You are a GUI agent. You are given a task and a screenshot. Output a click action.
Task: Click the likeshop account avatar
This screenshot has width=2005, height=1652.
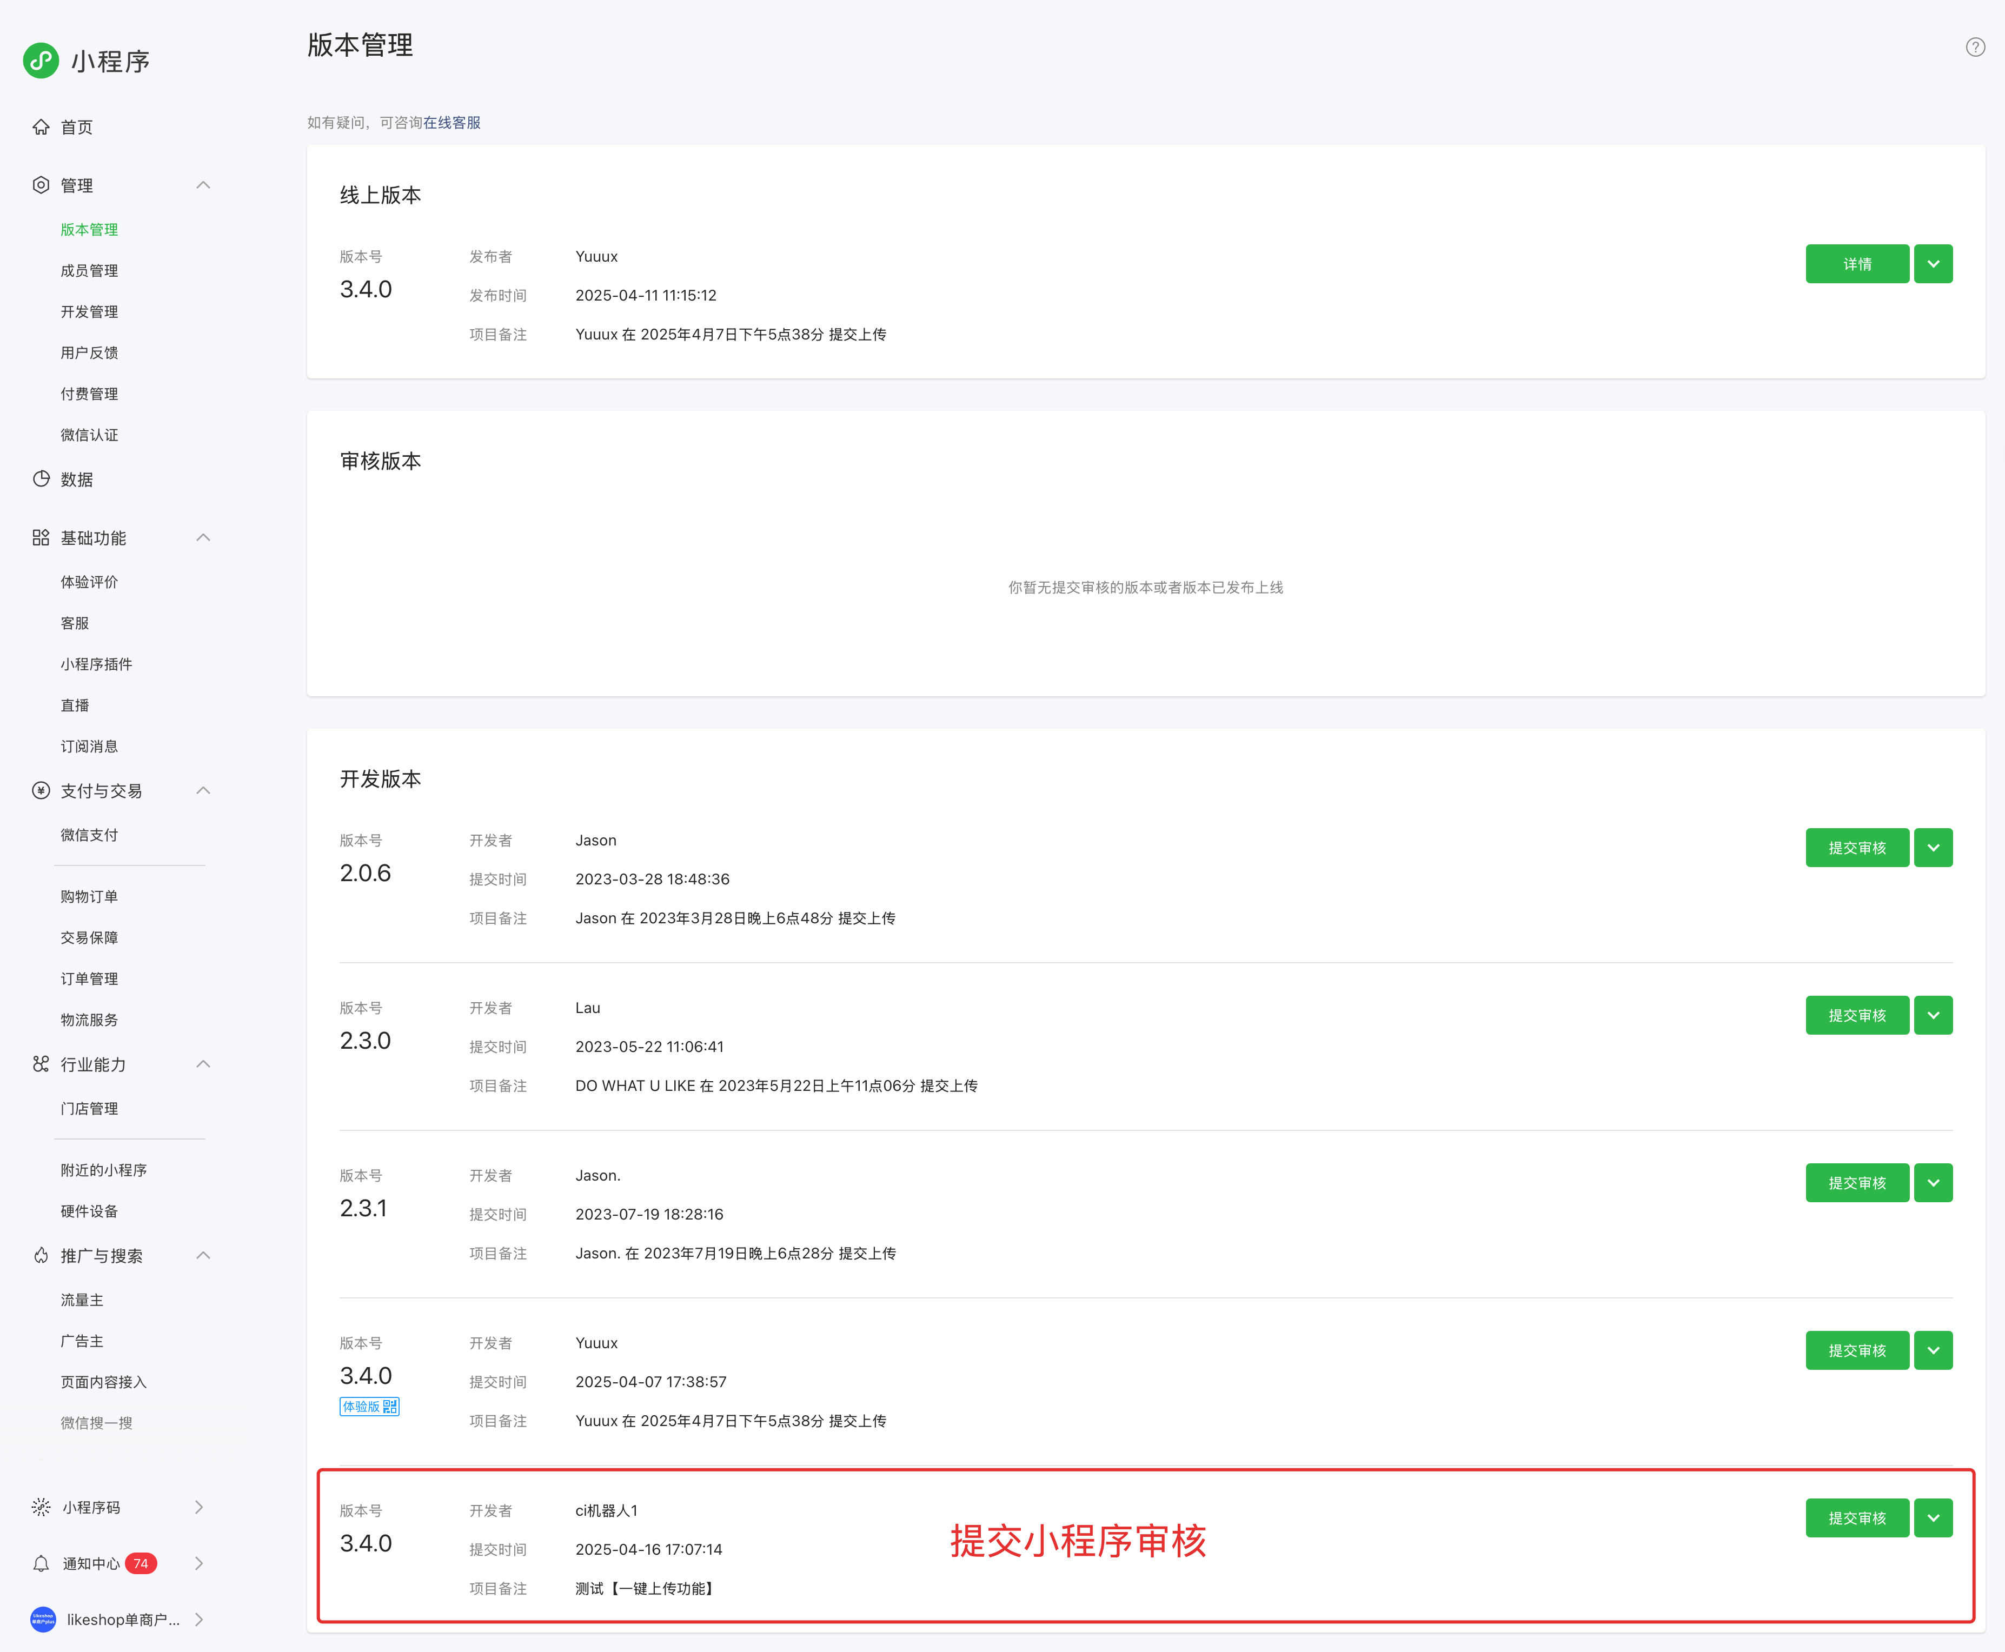43,1620
